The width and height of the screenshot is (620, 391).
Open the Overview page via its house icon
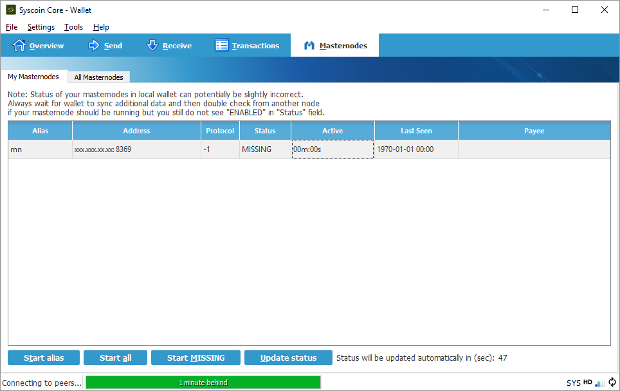coord(19,45)
